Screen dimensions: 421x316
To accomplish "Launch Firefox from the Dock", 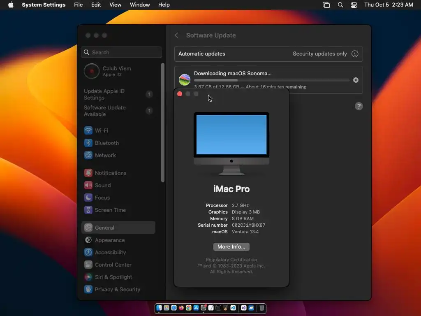I will [x=181, y=308].
